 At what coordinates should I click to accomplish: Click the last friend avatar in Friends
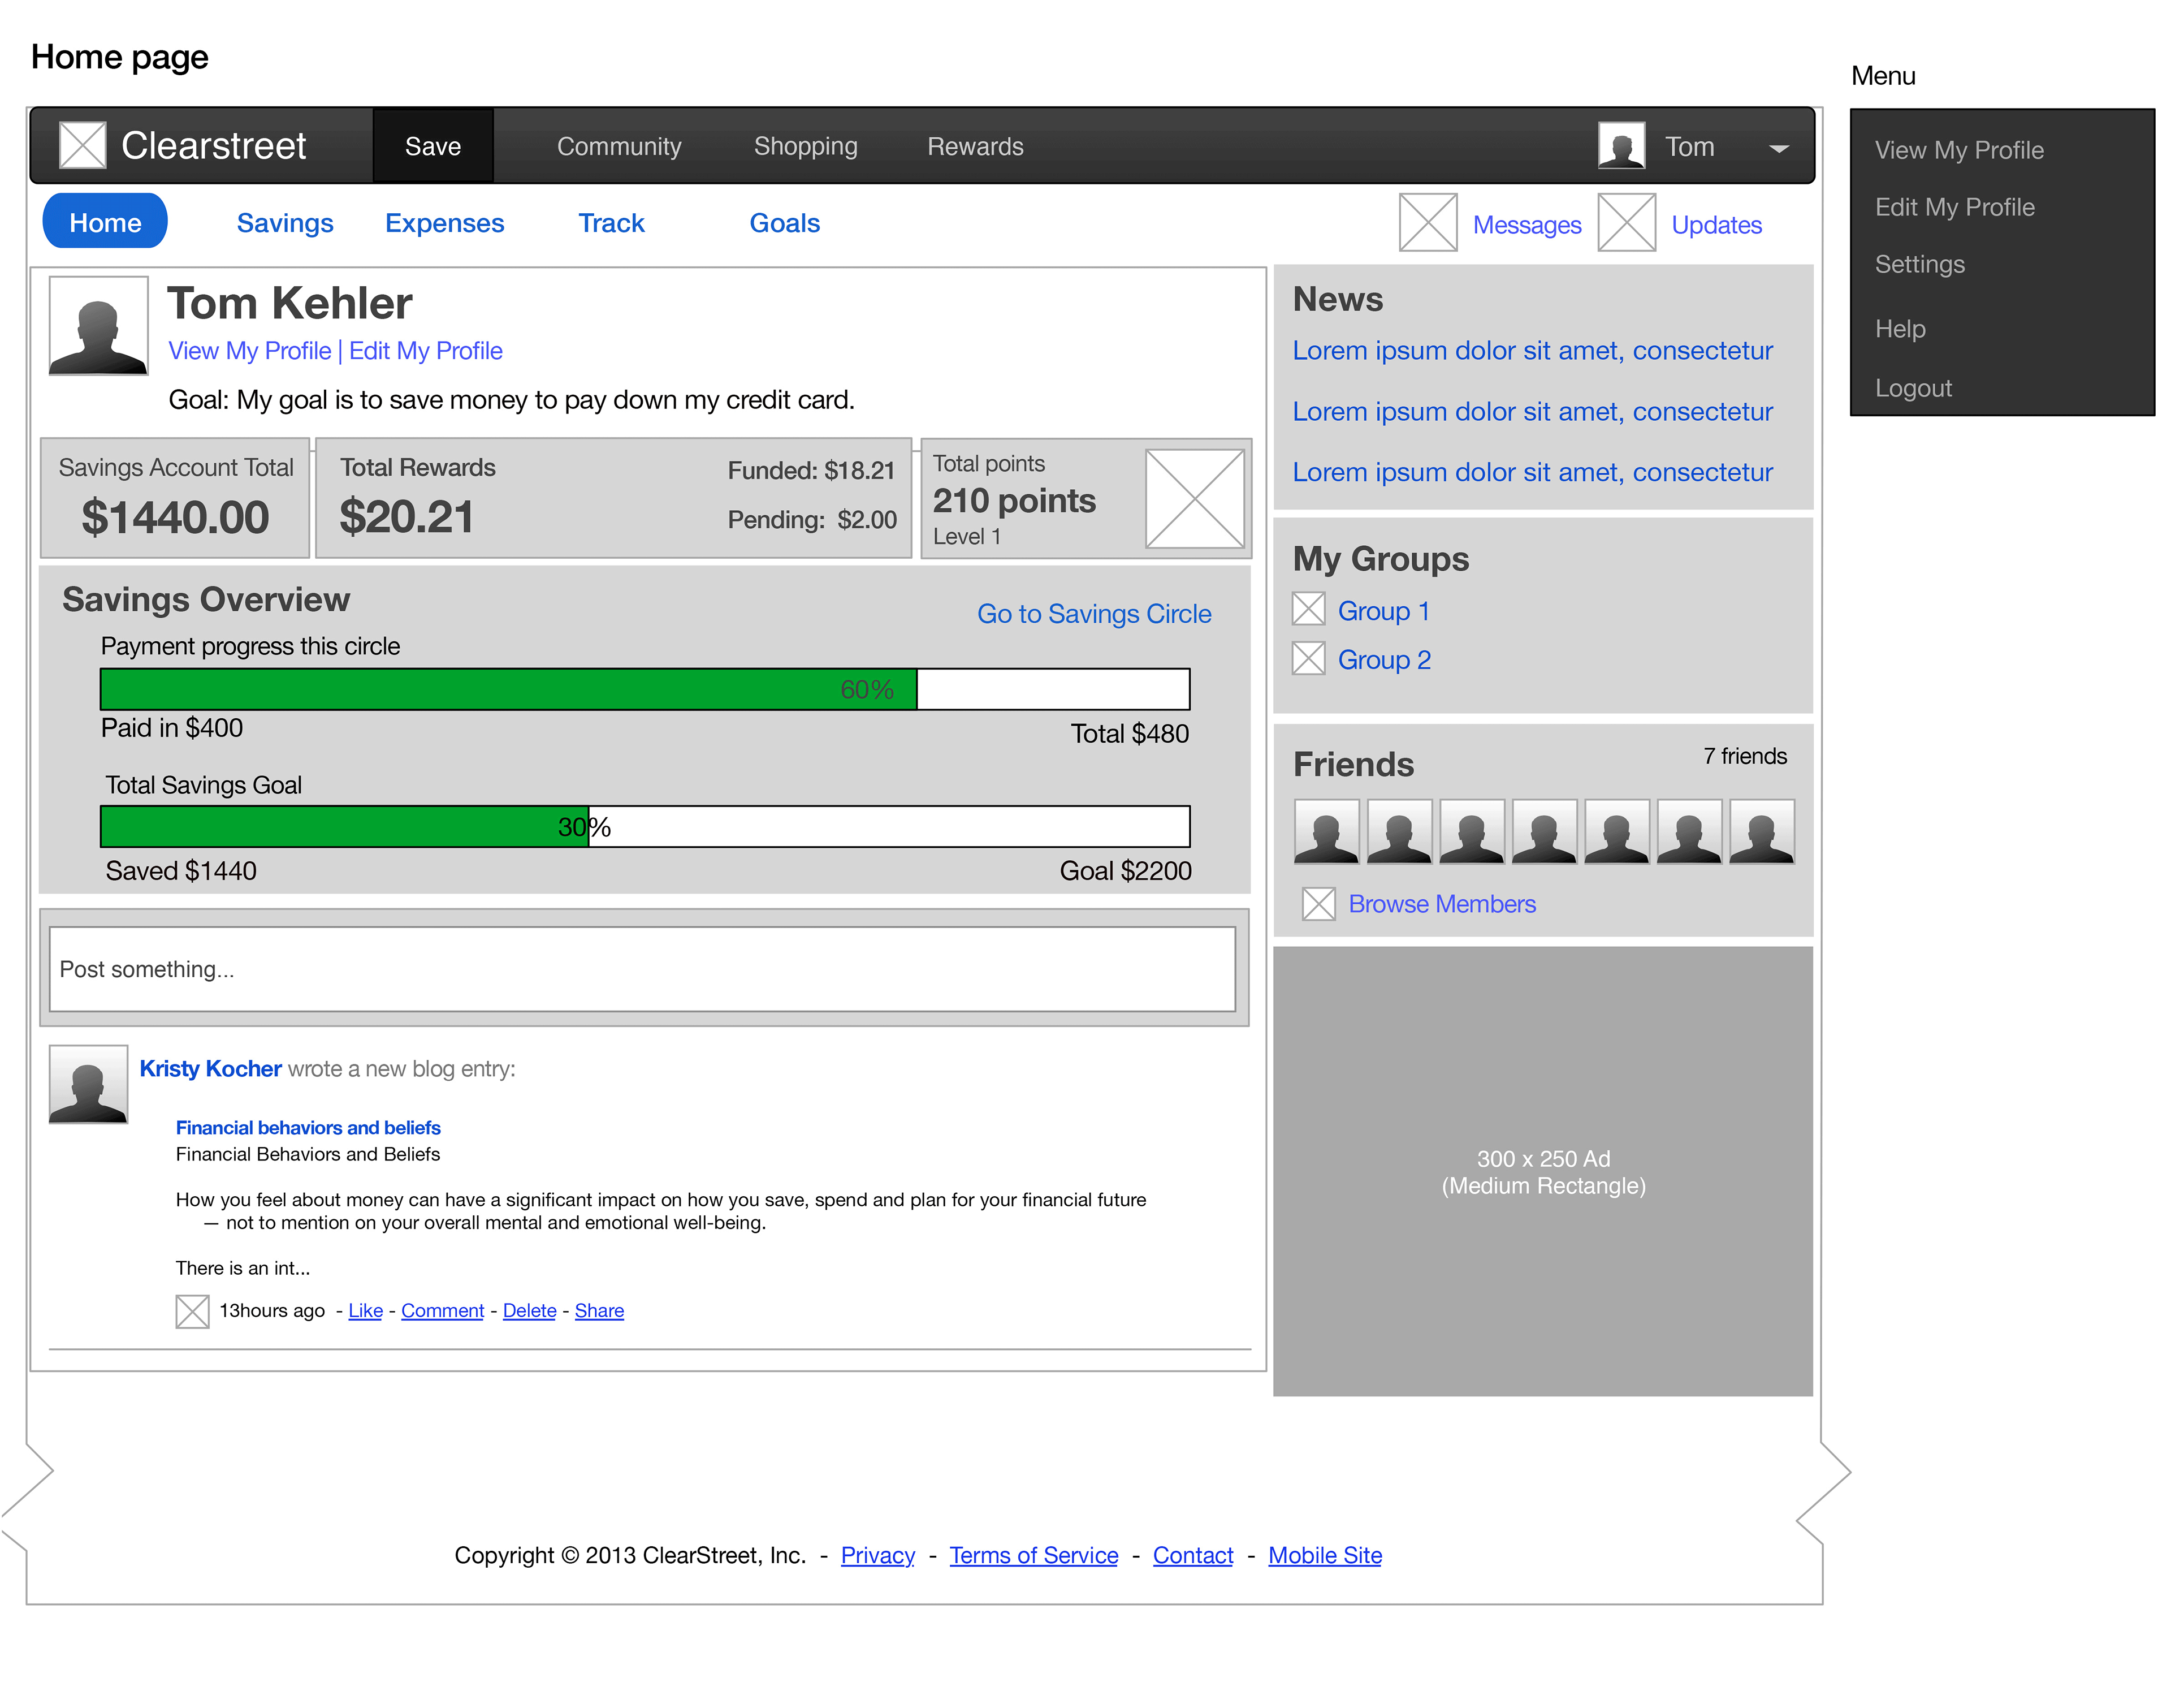tap(1762, 831)
